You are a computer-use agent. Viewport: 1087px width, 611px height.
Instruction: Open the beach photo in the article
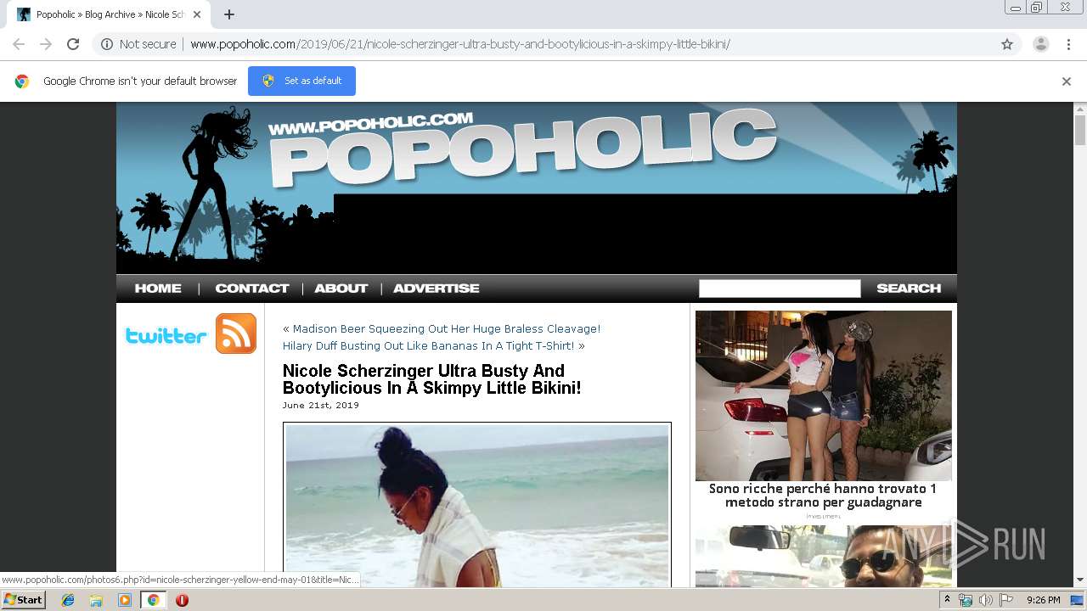(x=477, y=506)
